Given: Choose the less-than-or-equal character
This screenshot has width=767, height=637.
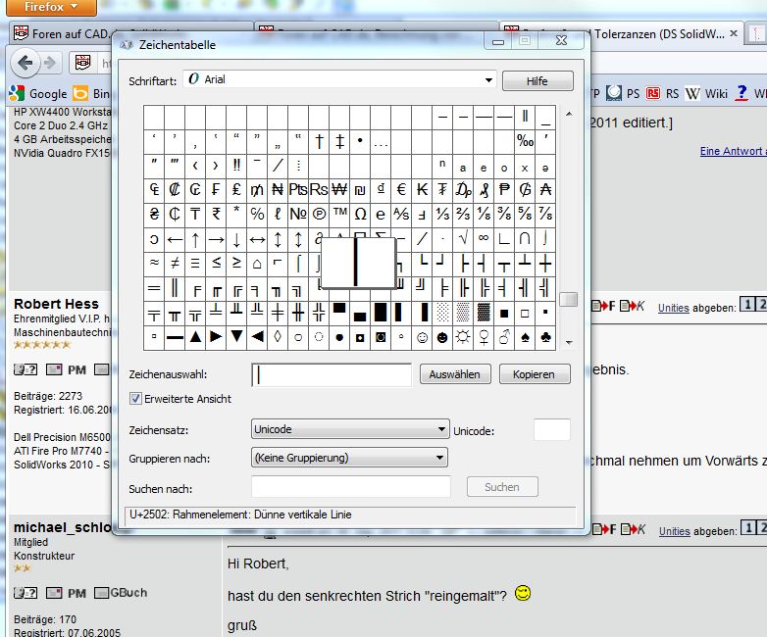Looking at the screenshot, I should pyautogui.click(x=216, y=264).
